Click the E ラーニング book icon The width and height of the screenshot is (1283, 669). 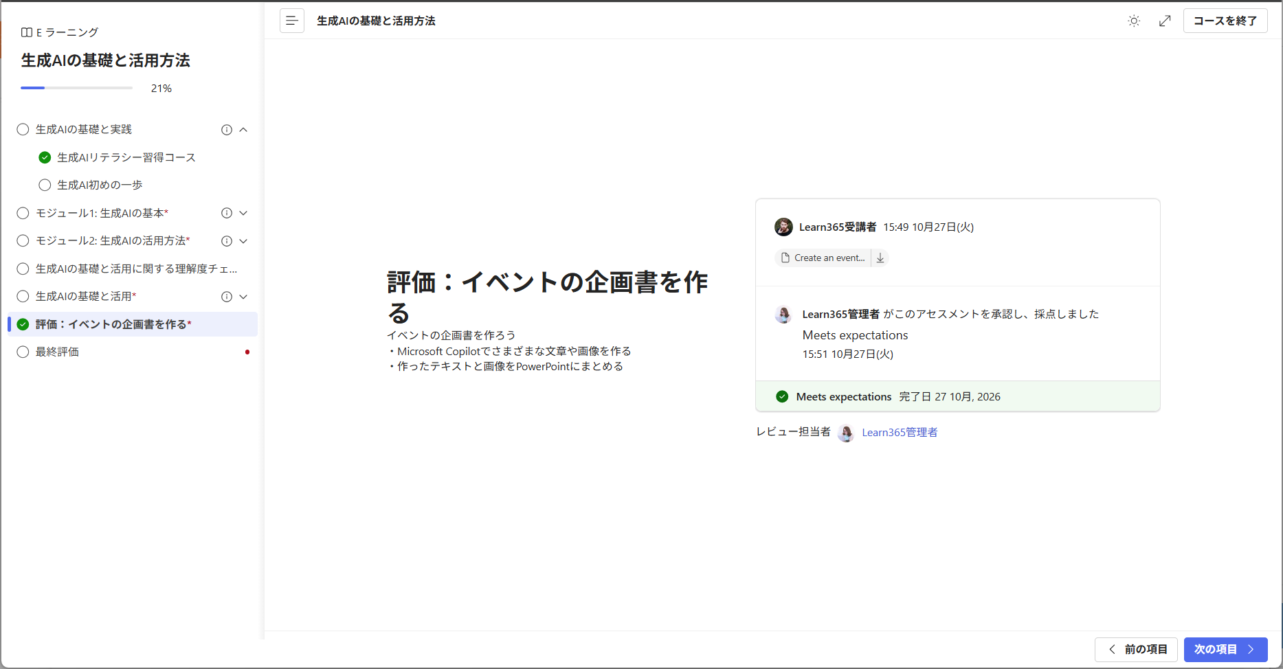27,32
